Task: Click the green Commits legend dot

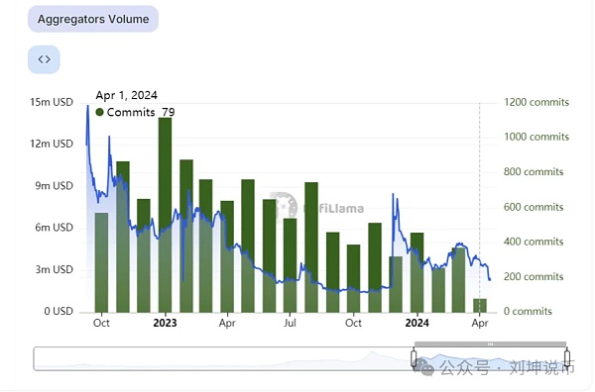Action: point(99,112)
